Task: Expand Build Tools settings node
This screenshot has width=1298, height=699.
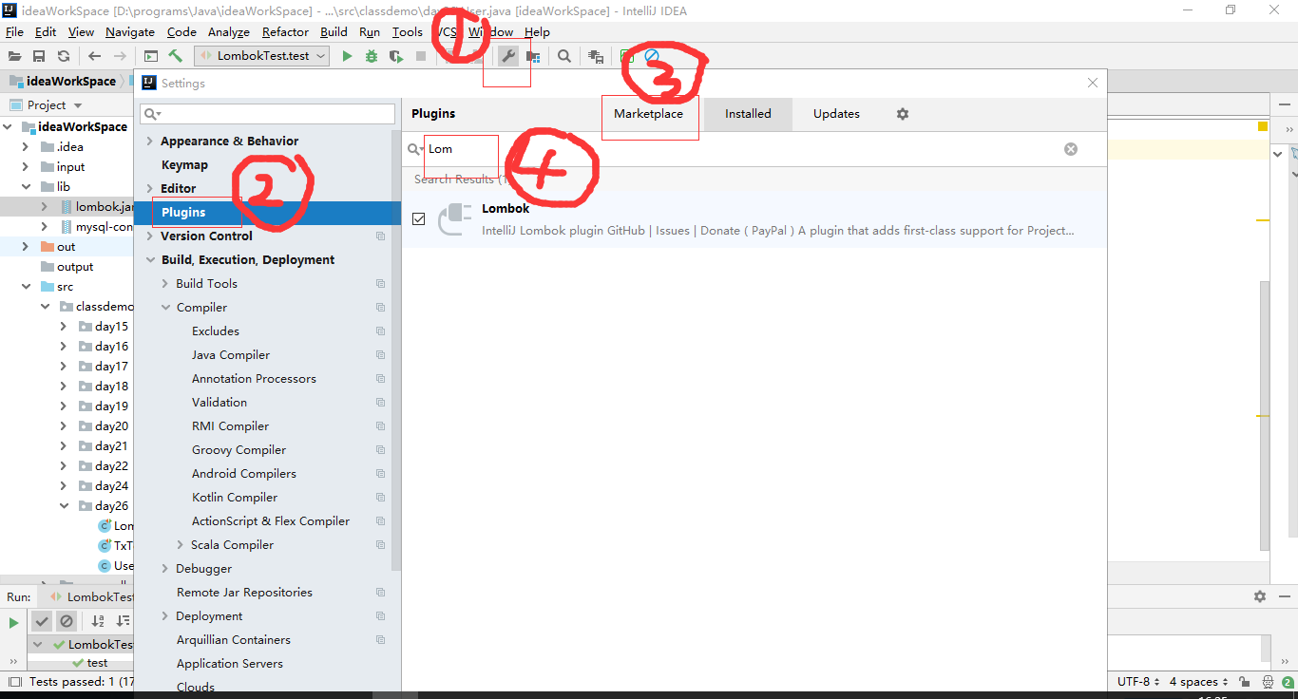Action: (x=164, y=283)
